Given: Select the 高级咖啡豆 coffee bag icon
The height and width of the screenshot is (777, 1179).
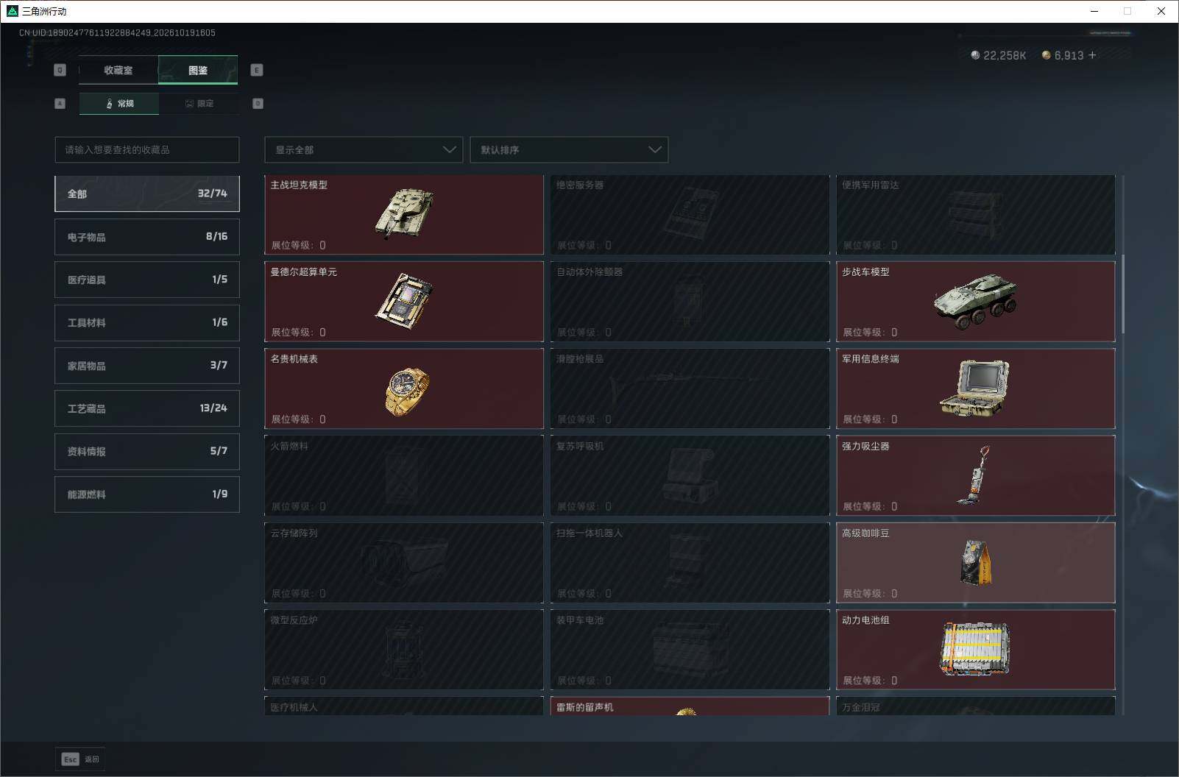Looking at the screenshot, I should click(977, 562).
